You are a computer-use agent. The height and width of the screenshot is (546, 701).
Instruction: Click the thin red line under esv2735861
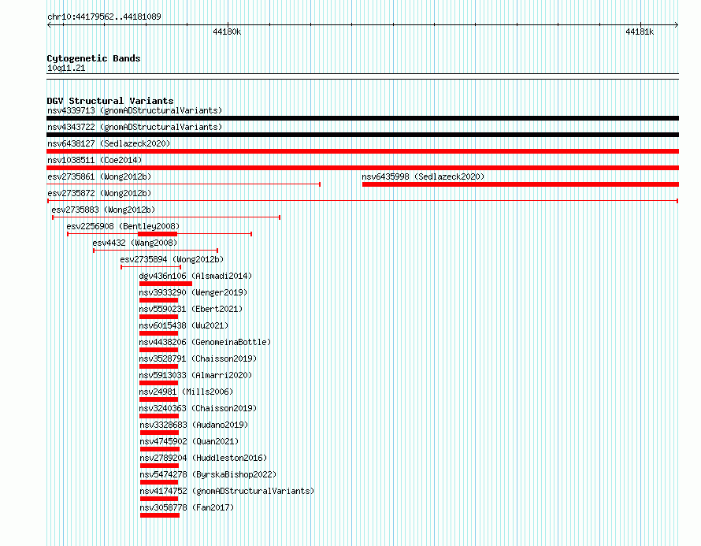point(184,184)
